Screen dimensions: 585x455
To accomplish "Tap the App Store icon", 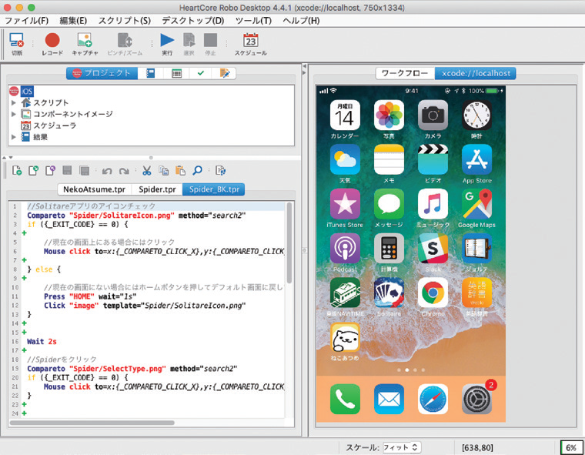I will [476, 159].
